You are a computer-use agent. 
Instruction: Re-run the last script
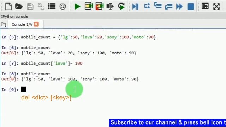[121, 6]
